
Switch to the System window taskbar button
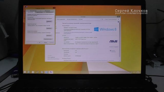46,72
